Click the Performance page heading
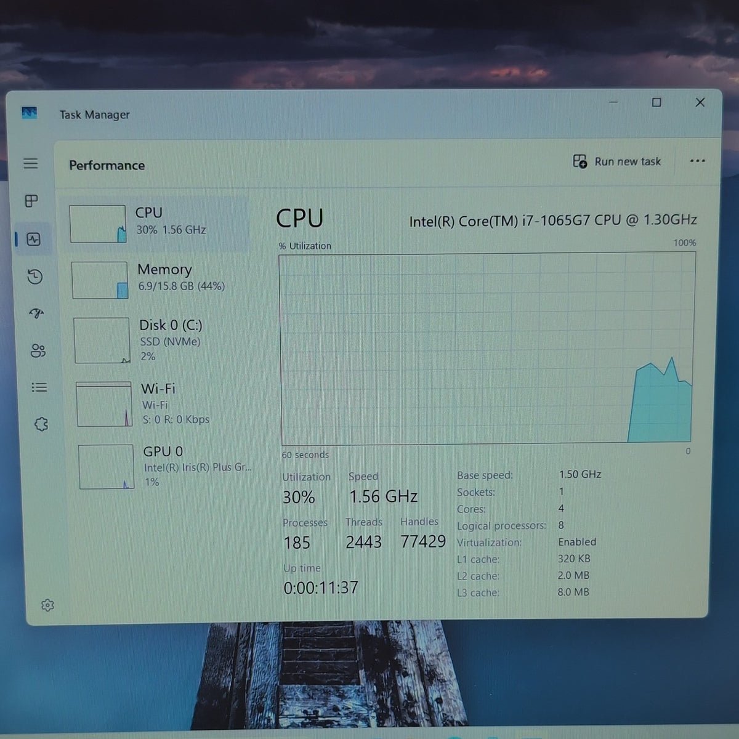Image resolution: width=739 pixels, height=739 pixels. [x=107, y=165]
